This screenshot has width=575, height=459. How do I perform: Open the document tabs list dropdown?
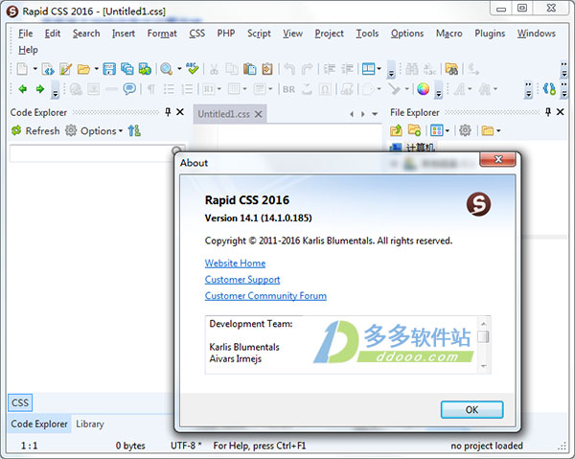point(375,114)
